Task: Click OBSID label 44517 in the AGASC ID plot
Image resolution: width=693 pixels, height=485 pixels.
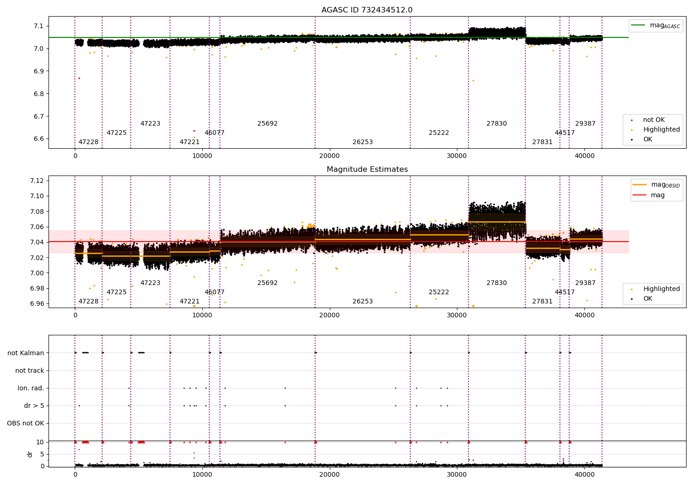Action: 565,133
